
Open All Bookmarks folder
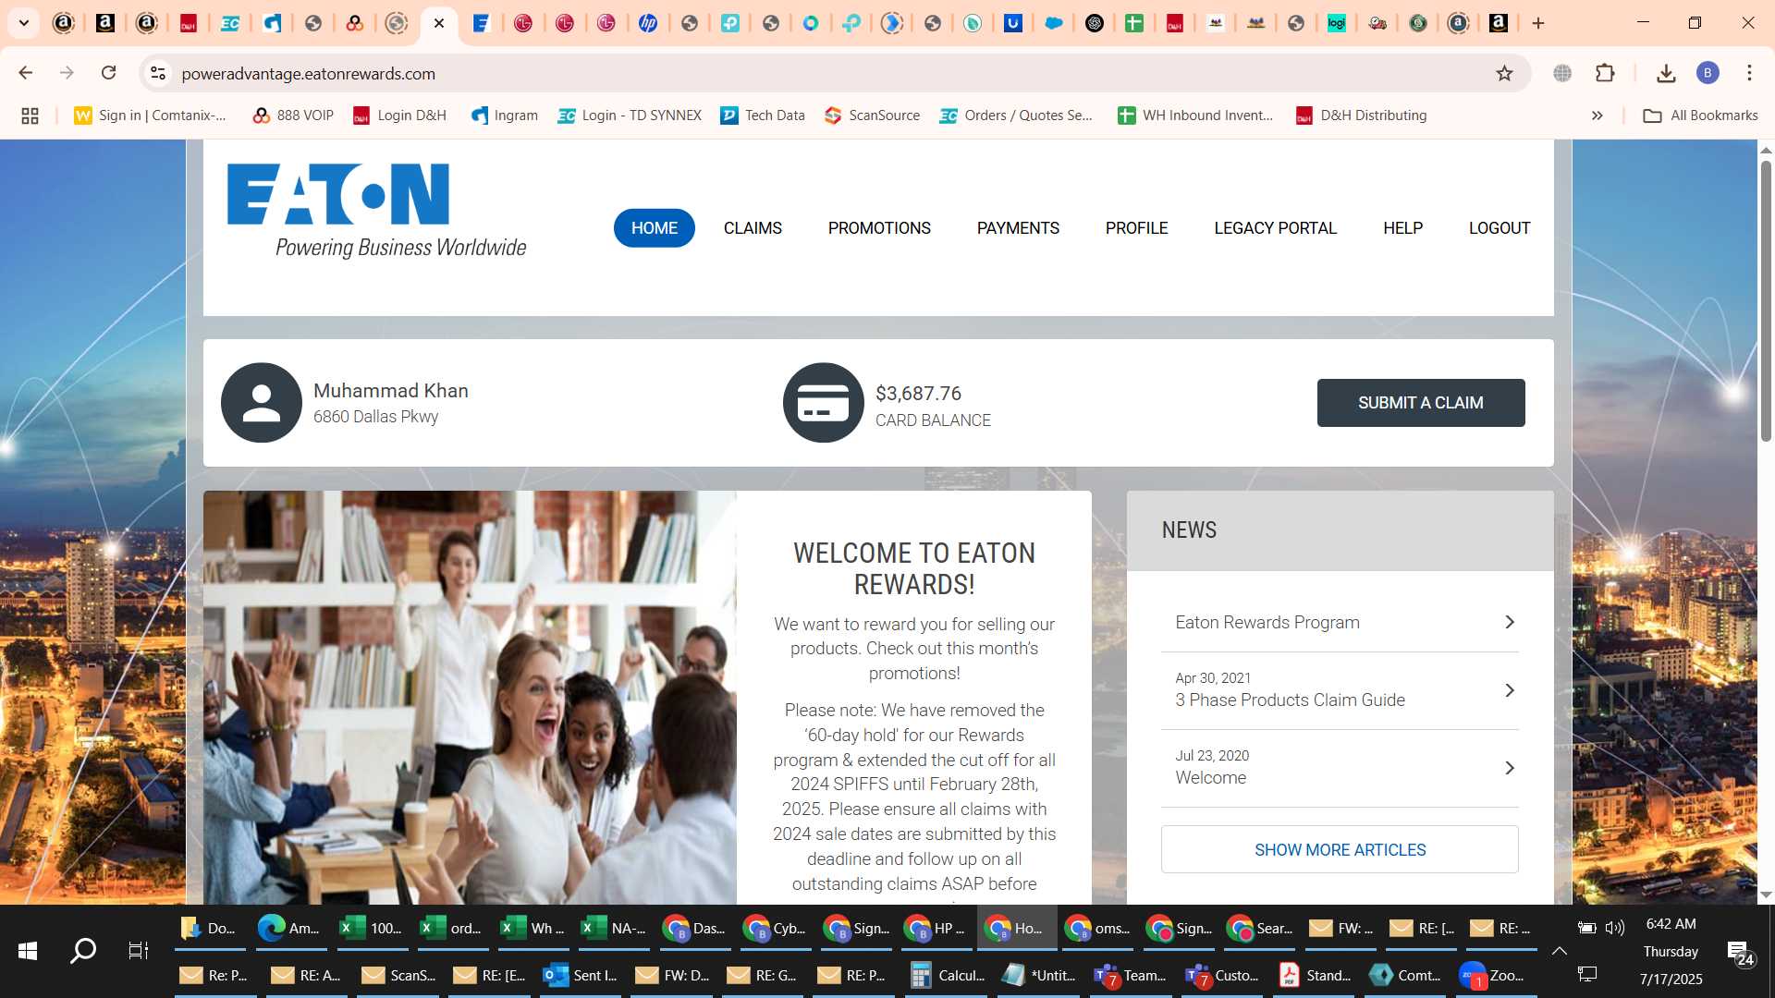click(1700, 116)
